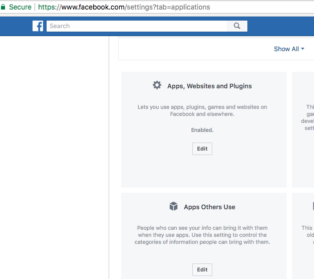
Task: Click the green padlock icon in address bar
Action: click(x=4, y=7)
